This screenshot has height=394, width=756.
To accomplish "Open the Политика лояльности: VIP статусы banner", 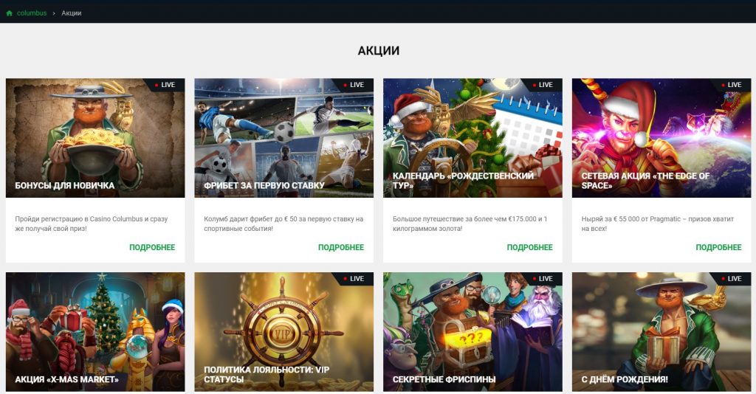I will [284, 332].
